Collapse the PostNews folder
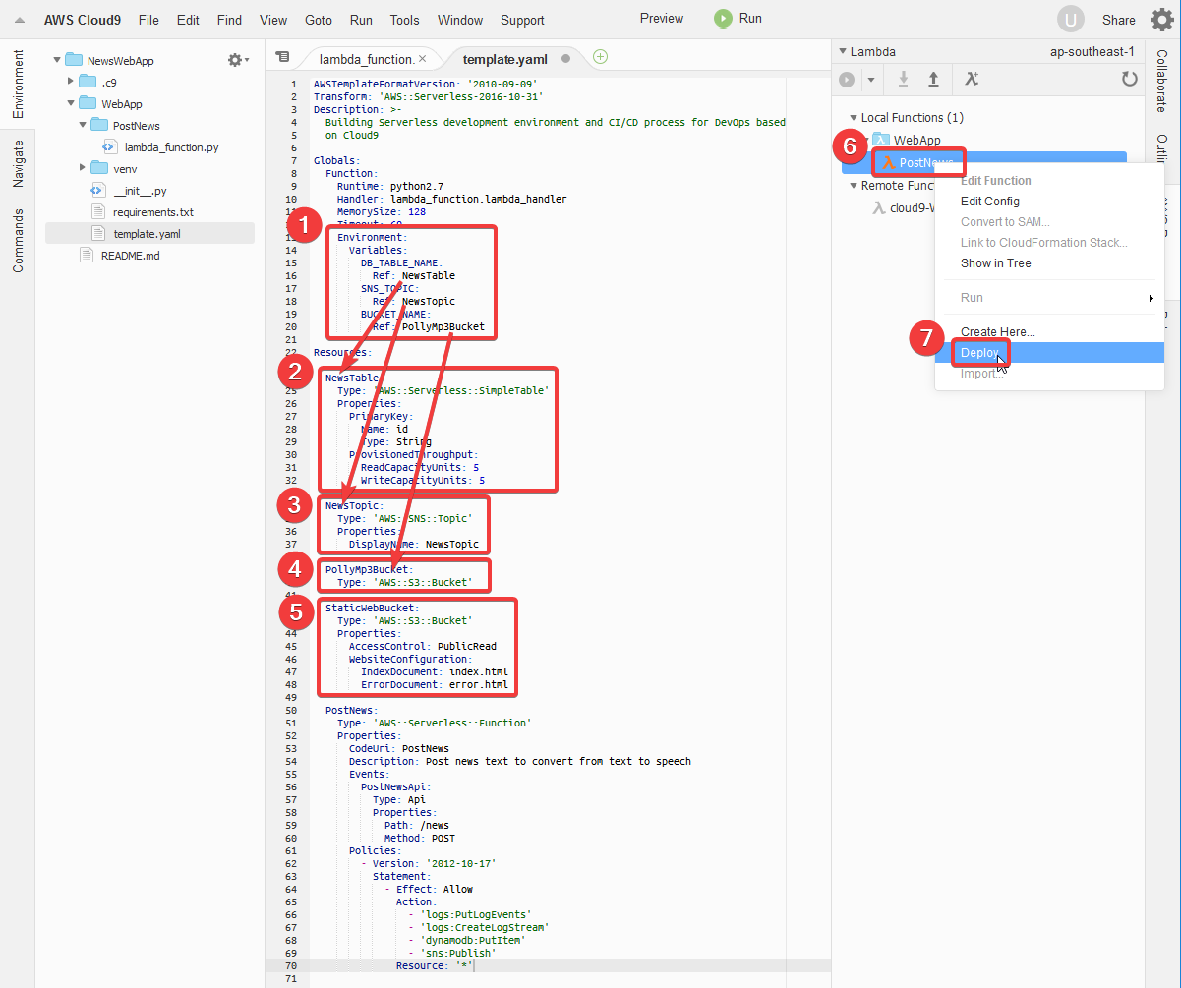 click(83, 125)
